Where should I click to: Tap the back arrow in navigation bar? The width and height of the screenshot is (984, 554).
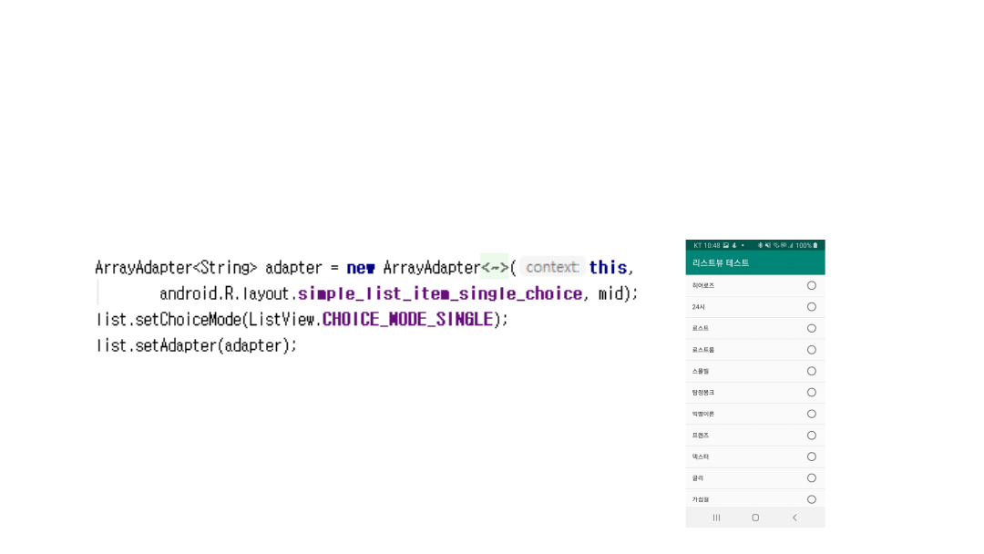(x=794, y=518)
